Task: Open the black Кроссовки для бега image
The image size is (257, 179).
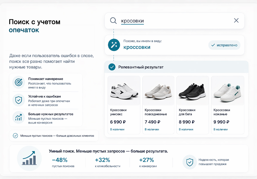Action: click(x=192, y=91)
